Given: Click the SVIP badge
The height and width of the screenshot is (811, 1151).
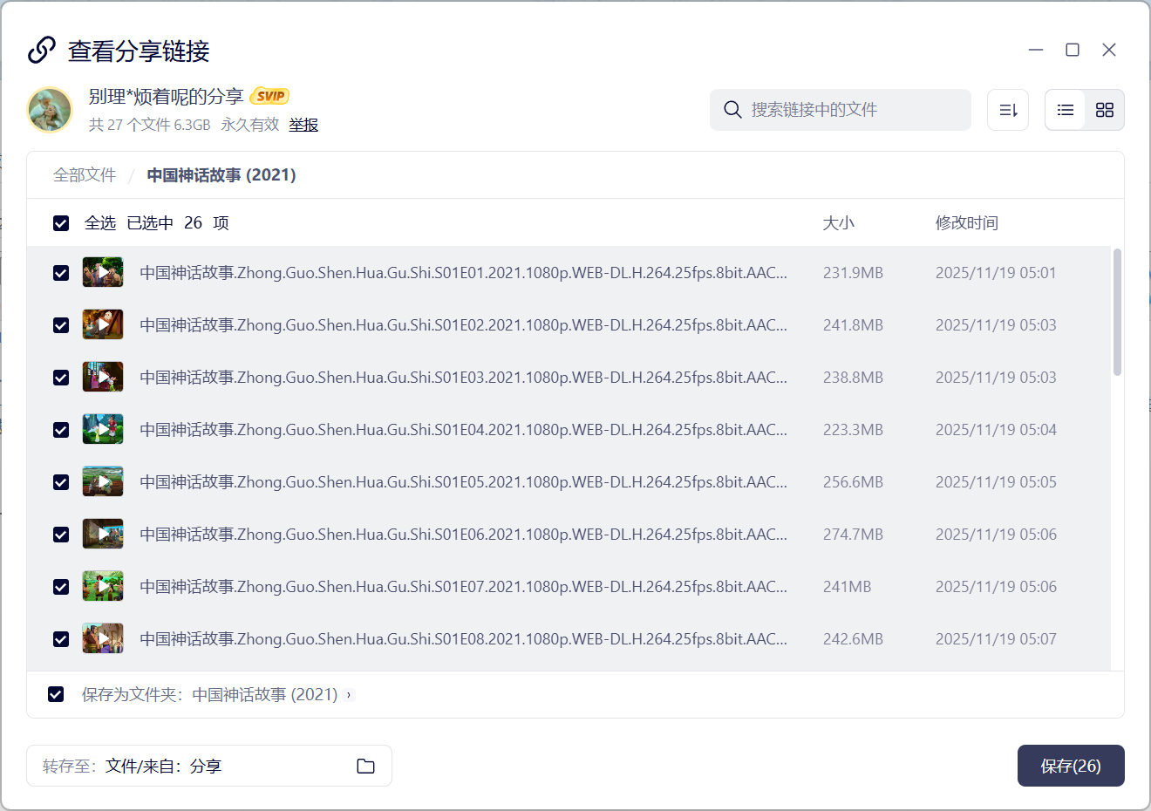Looking at the screenshot, I should click(269, 96).
